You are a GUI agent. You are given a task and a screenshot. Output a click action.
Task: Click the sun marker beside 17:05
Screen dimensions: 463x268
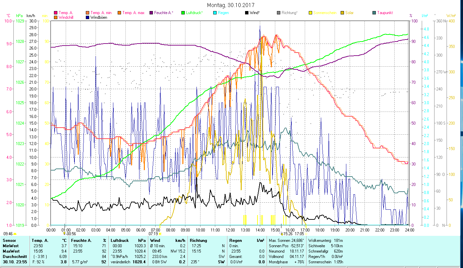click(306, 234)
